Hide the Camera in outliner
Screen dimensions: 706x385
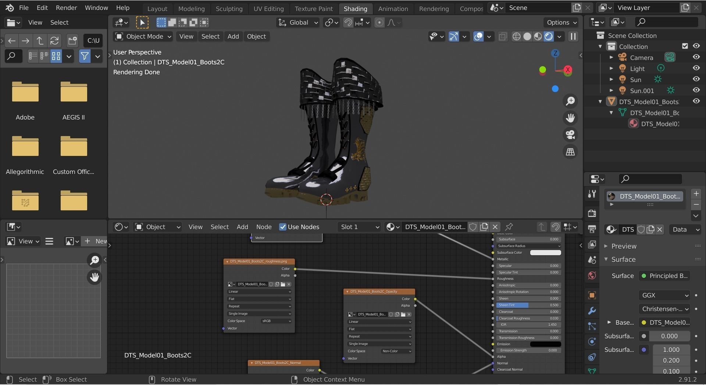pyautogui.click(x=696, y=57)
